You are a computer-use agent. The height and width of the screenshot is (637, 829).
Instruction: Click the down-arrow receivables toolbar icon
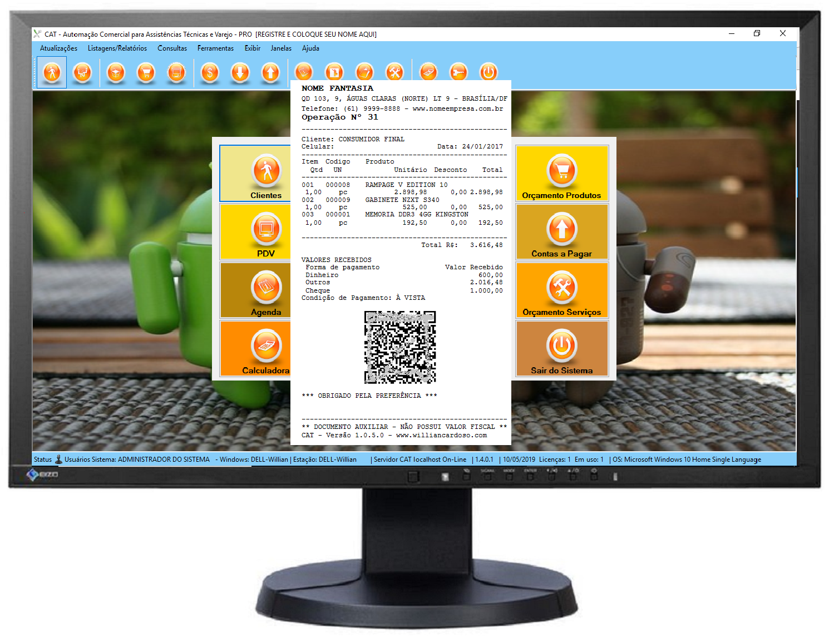(240, 71)
